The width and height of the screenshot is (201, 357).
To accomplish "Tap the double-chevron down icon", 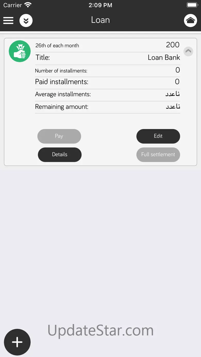I will [26, 21].
